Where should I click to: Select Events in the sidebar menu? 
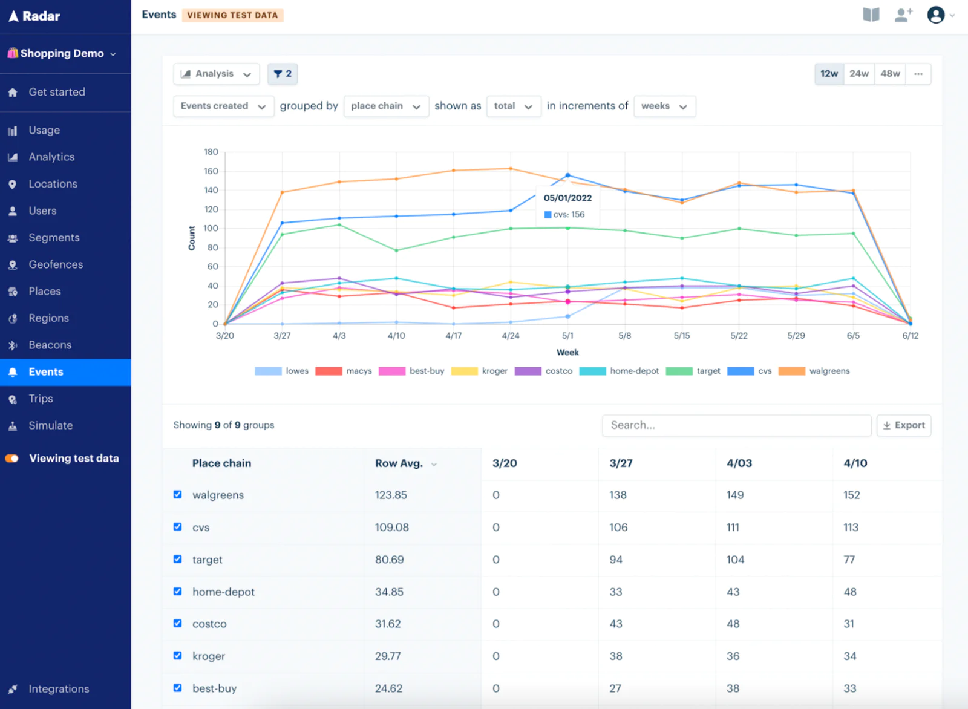click(x=45, y=371)
